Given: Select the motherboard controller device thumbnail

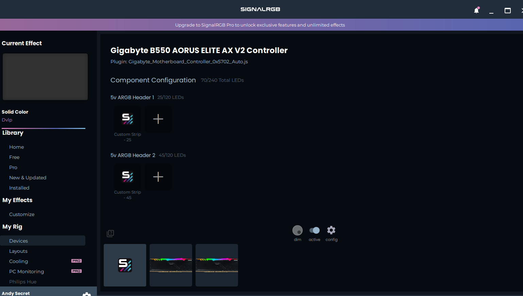Looking at the screenshot, I should pyautogui.click(x=125, y=265).
